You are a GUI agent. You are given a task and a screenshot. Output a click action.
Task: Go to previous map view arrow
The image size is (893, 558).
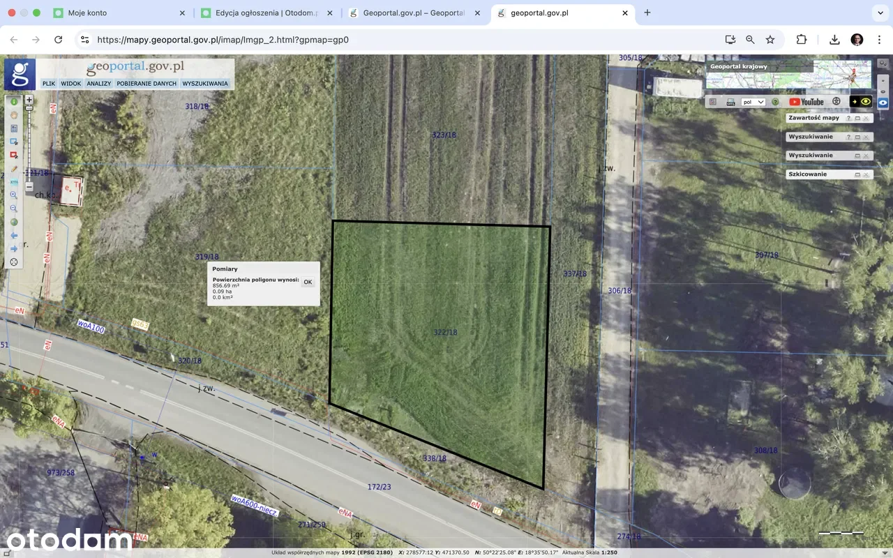14,236
